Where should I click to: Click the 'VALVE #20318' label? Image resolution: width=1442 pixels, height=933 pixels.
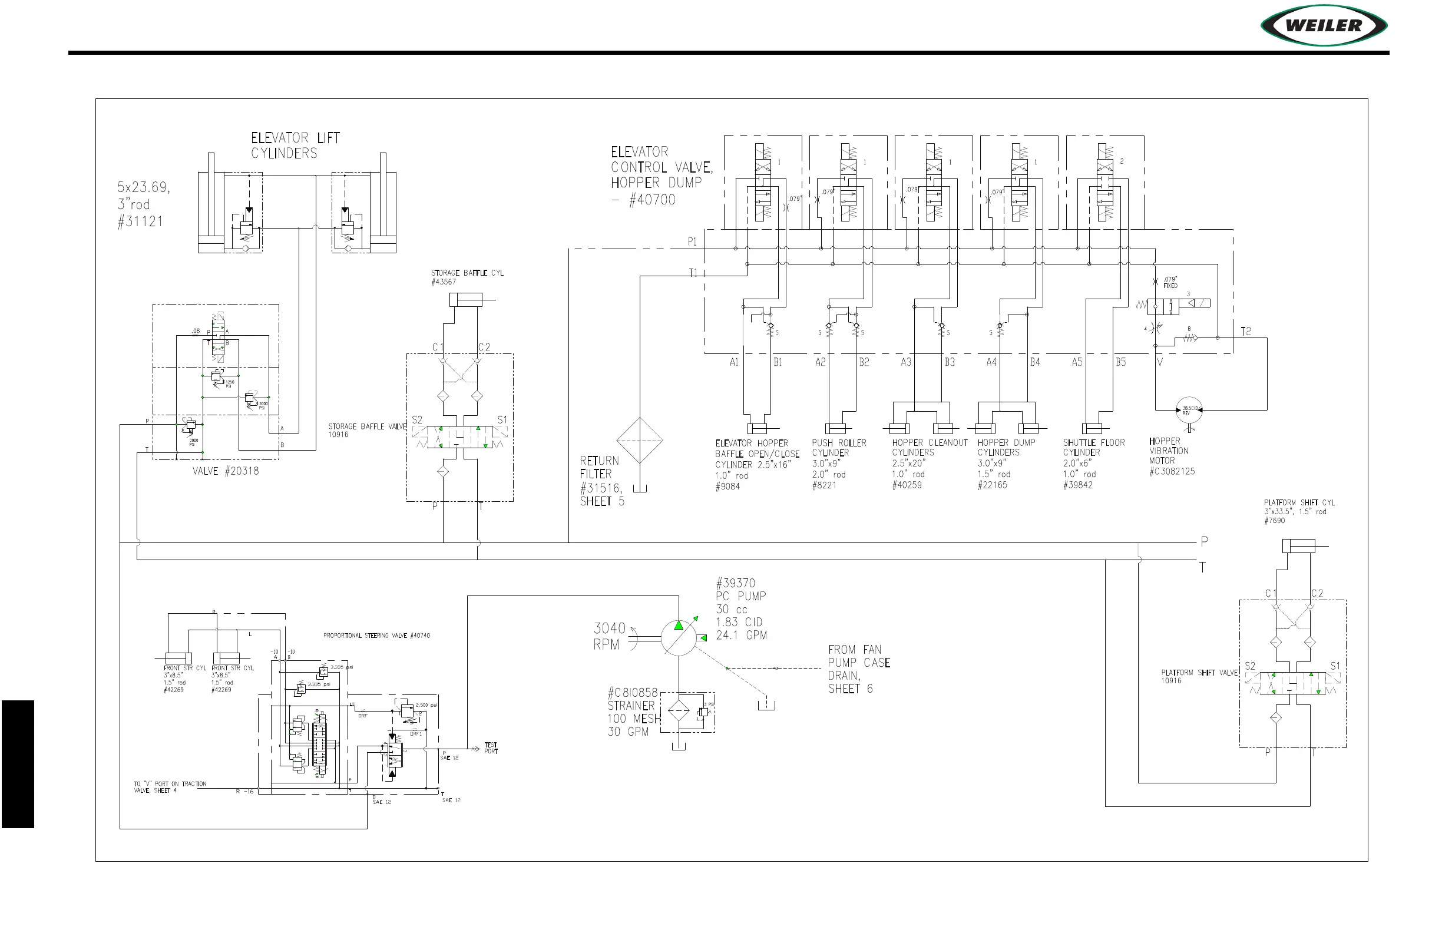[226, 471]
